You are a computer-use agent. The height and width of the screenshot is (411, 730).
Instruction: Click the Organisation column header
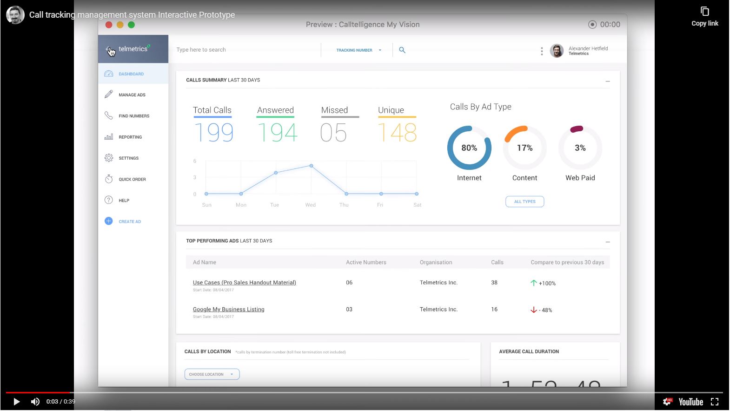pyautogui.click(x=436, y=262)
